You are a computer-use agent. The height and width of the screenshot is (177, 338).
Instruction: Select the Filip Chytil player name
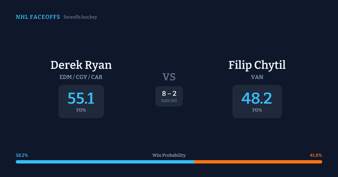point(257,65)
